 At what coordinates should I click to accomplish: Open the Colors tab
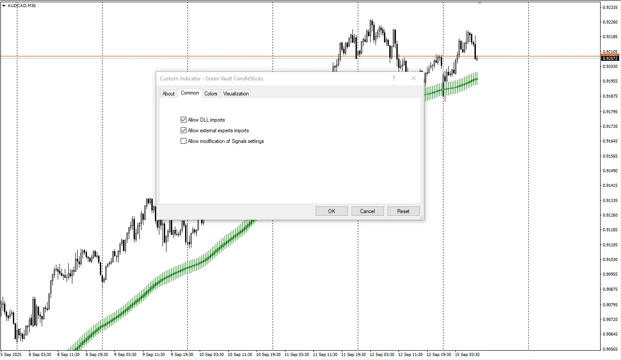211,94
